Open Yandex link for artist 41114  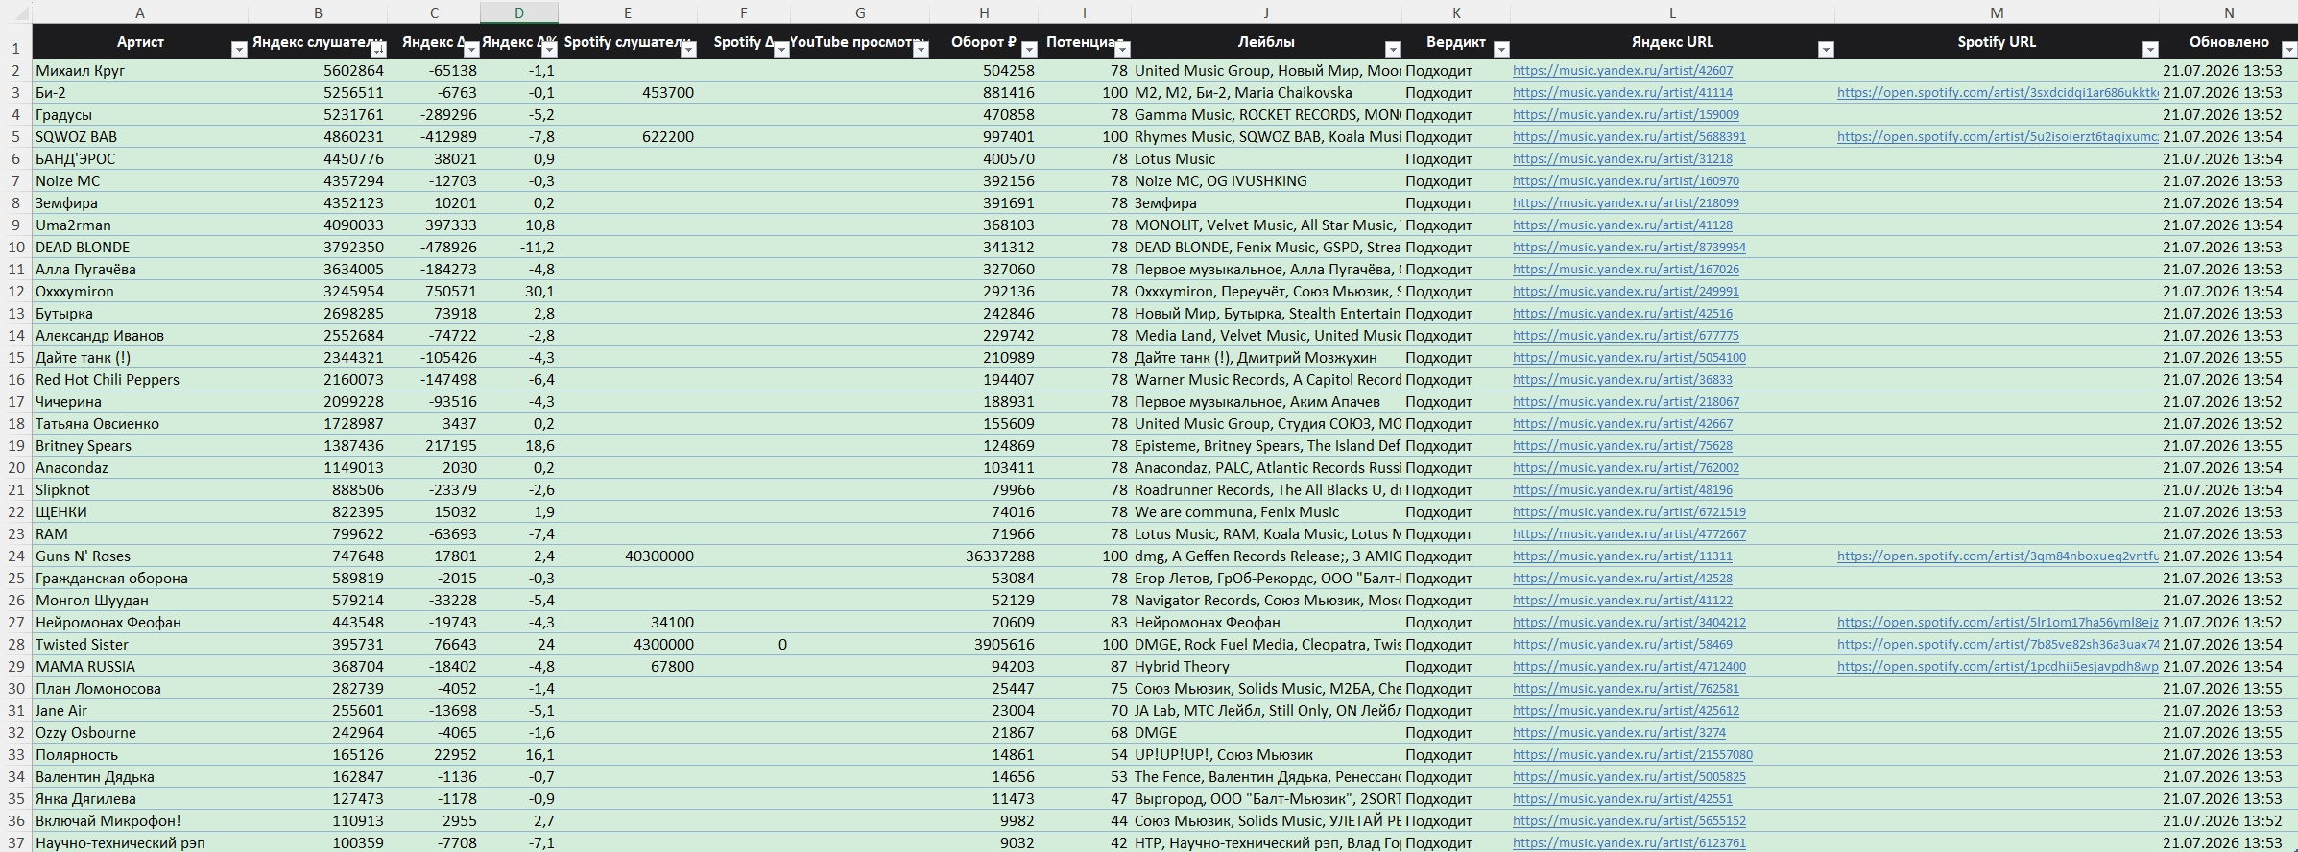(x=1622, y=92)
